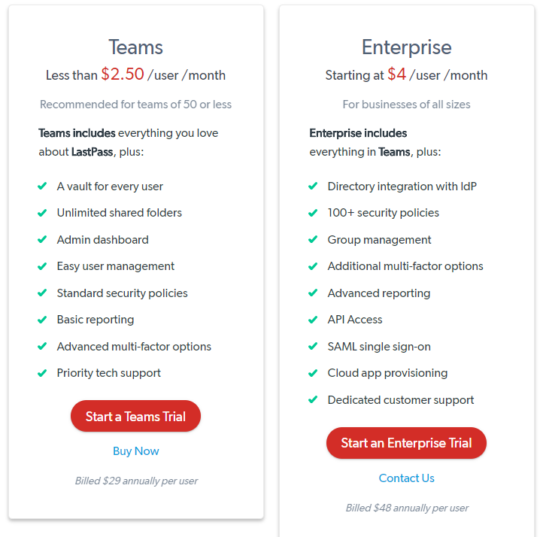Viewport: 540px width, 537px height.
Task: Click the Billed $48 annually per user note
Action: tap(407, 508)
